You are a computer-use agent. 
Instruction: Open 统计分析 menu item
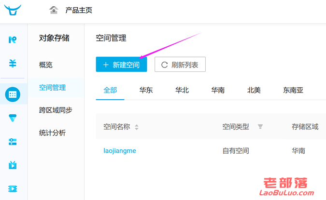(52, 133)
